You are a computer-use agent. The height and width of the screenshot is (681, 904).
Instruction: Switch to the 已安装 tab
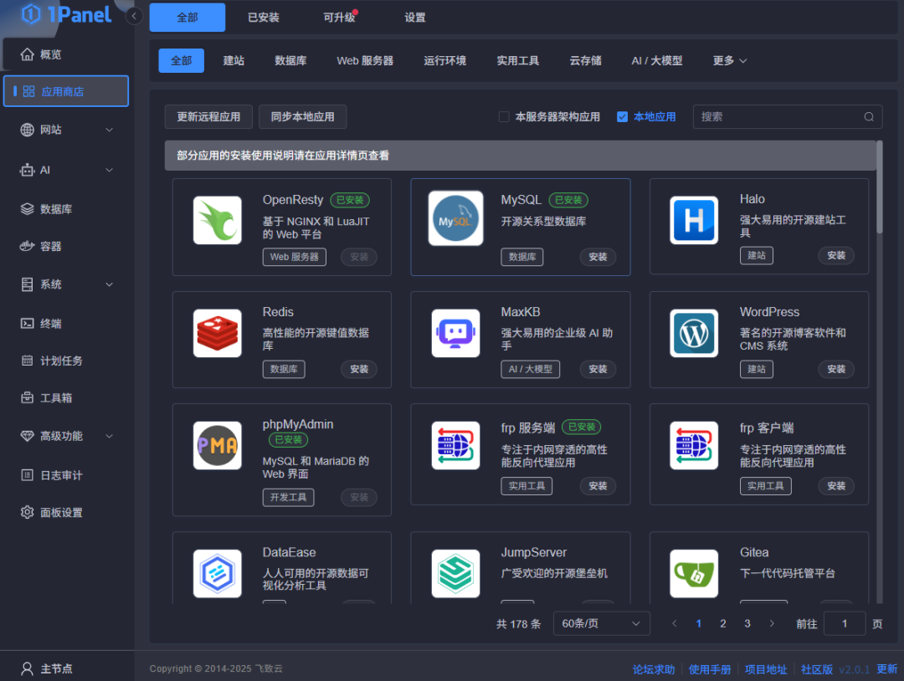click(x=263, y=17)
